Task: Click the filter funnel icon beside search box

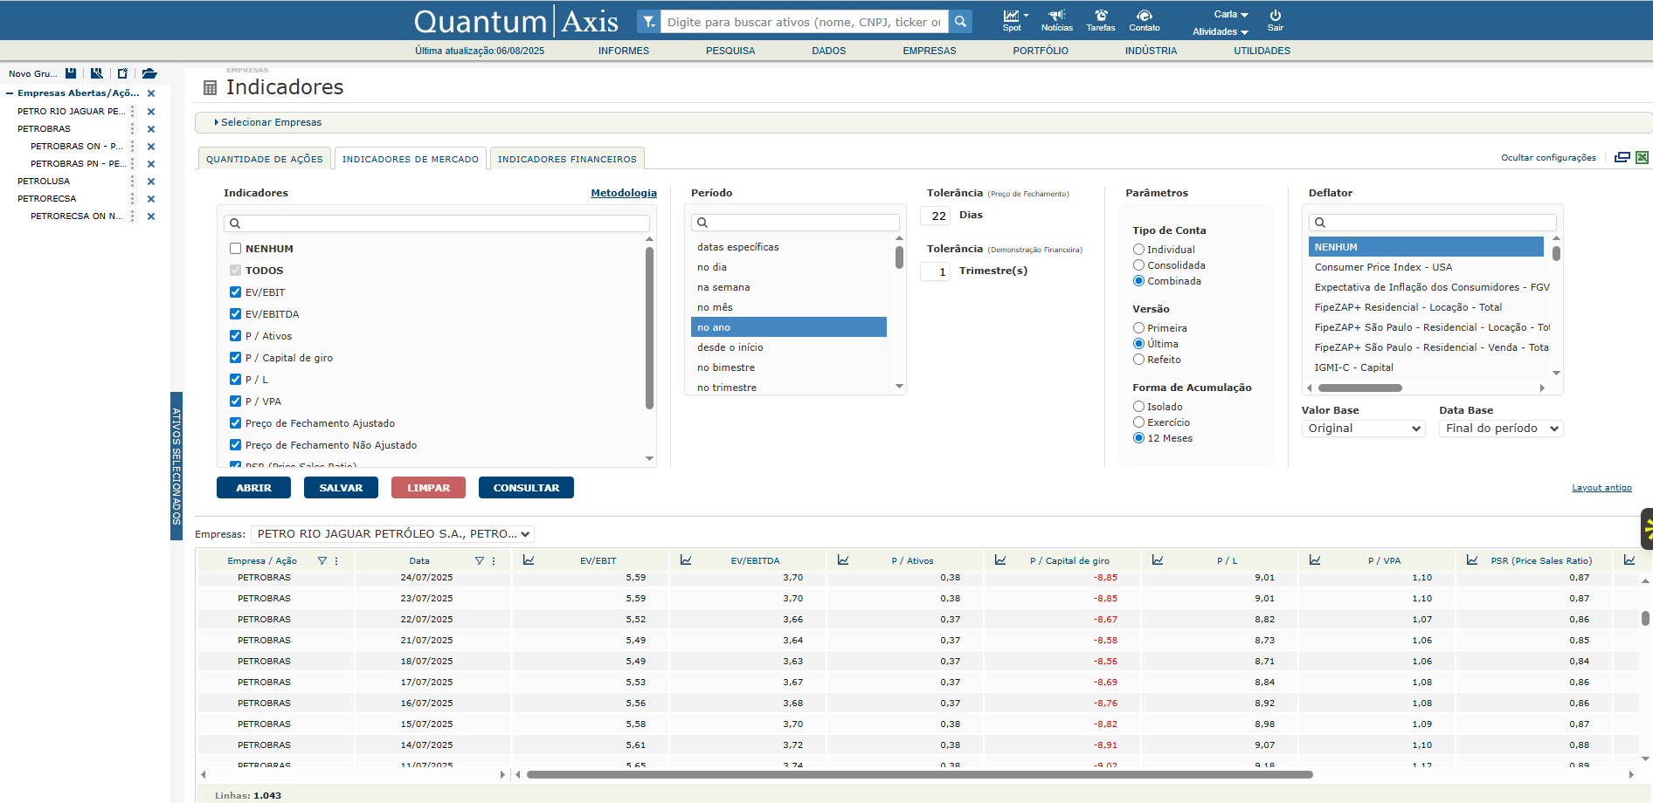Action: [x=648, y=22]
